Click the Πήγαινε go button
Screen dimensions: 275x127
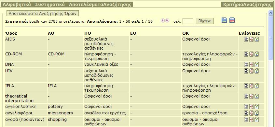pos(205,21)
